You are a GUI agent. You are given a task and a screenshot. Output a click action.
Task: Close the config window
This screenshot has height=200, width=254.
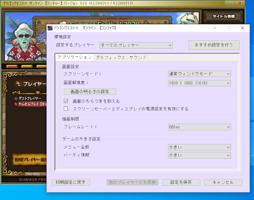click(x=242, y=28)
